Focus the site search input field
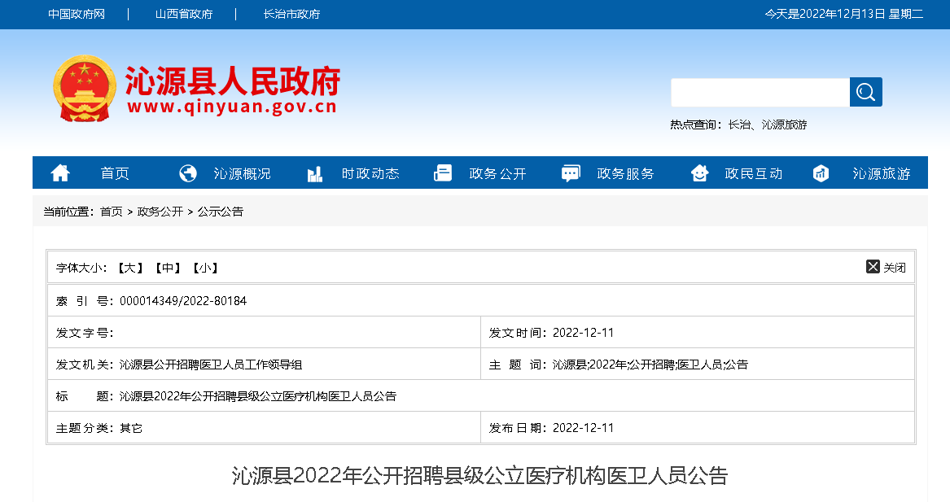950x502 pixels. pyautogui.click(x=760, y=92)
